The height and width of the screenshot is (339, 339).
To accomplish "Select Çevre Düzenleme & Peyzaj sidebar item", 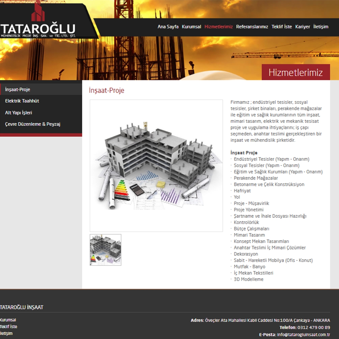I will [32, 124].
